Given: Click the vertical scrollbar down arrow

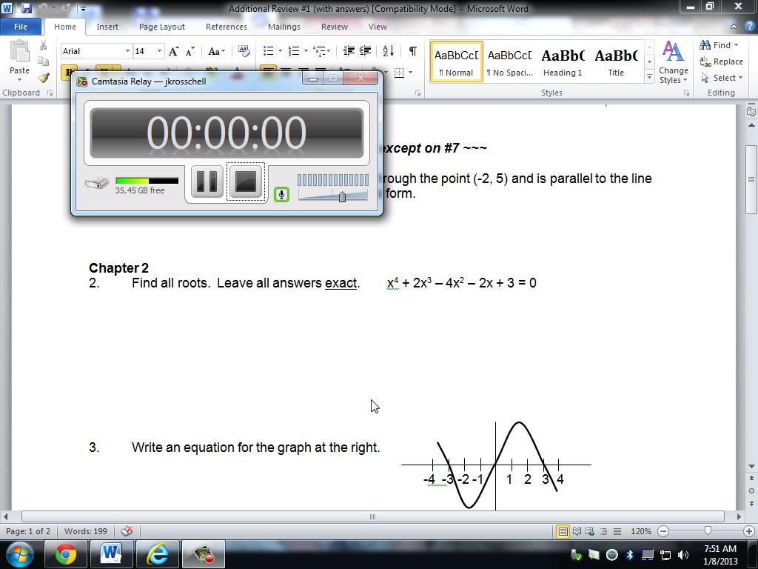Looking at the screenshot, I should point(751,467).
